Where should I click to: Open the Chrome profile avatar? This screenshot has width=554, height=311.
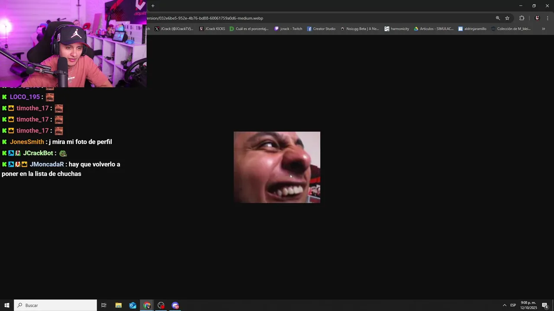coord(537,18)
